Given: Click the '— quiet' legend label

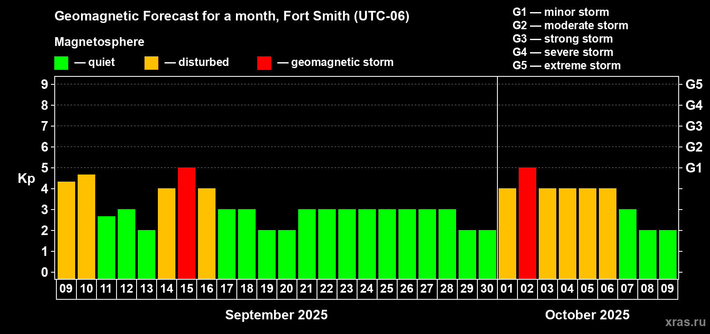Looking at the screenshot, I should [94, 62].
